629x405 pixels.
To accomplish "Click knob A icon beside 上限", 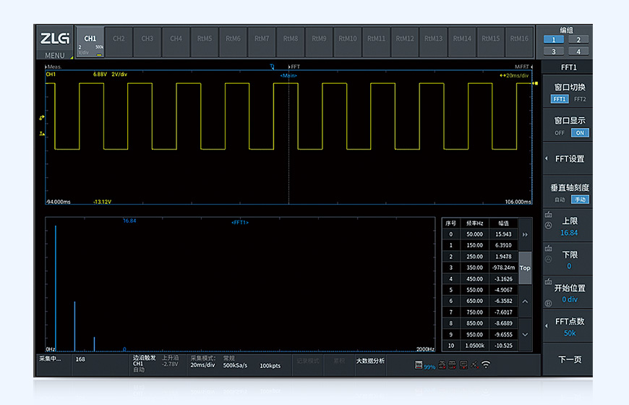I will 548,226.
